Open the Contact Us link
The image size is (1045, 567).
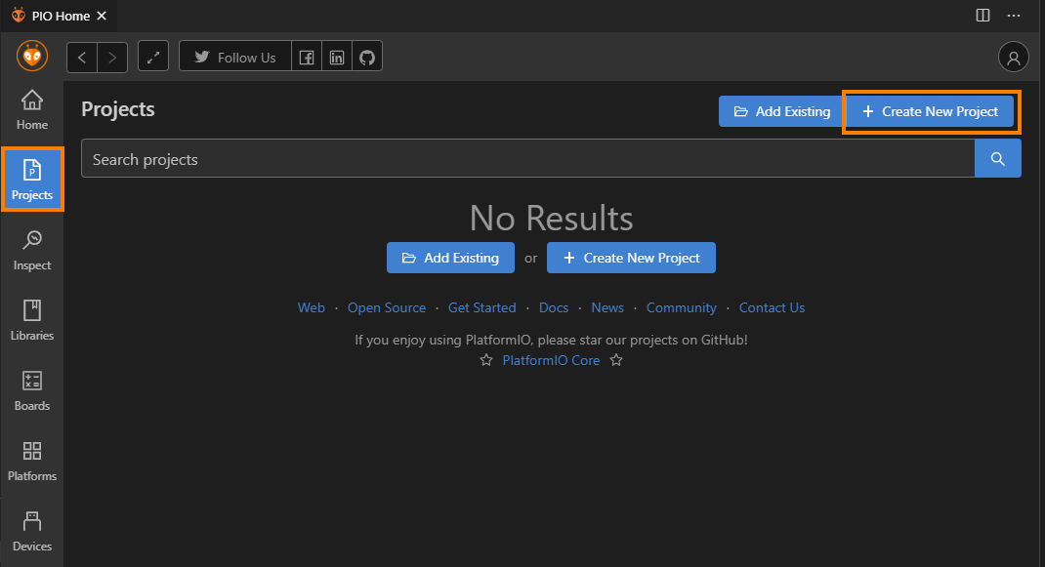pyautogui.click(x=772, y=307)
